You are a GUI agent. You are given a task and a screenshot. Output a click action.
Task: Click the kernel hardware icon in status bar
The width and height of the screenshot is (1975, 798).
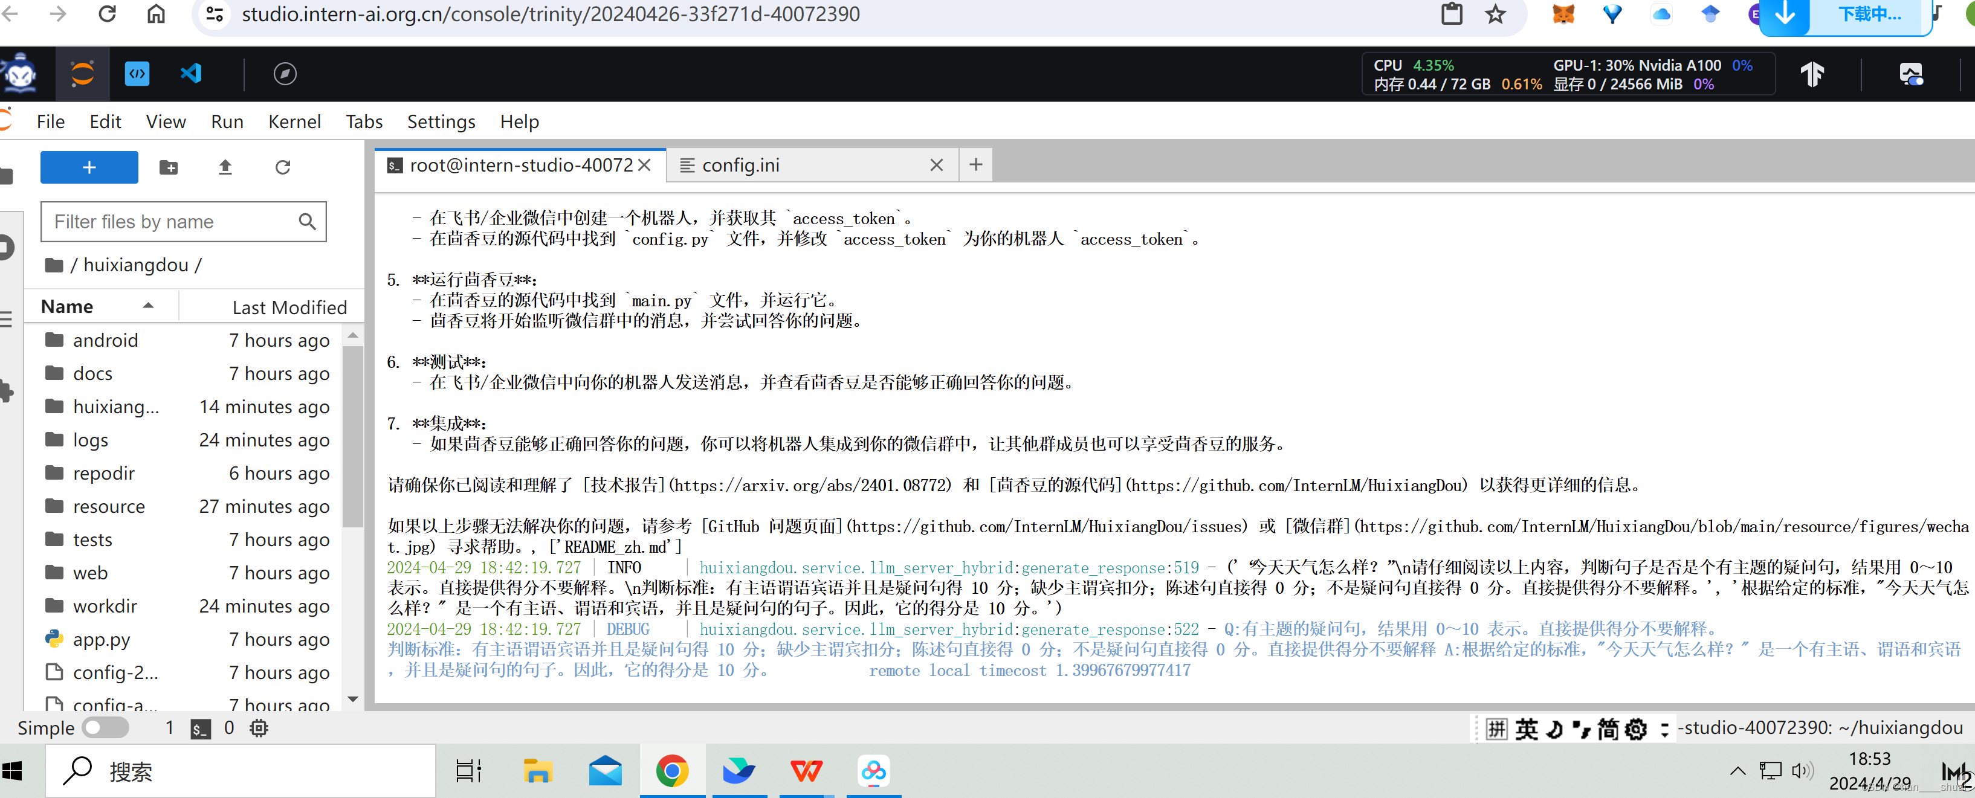pyautogui.click(x=259, y=729)
